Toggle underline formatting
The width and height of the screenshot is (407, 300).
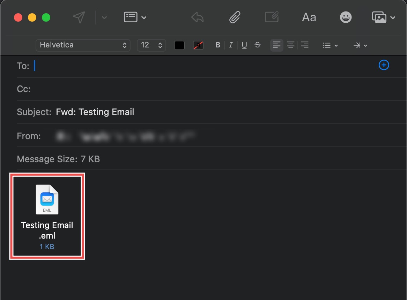point(244,45)
